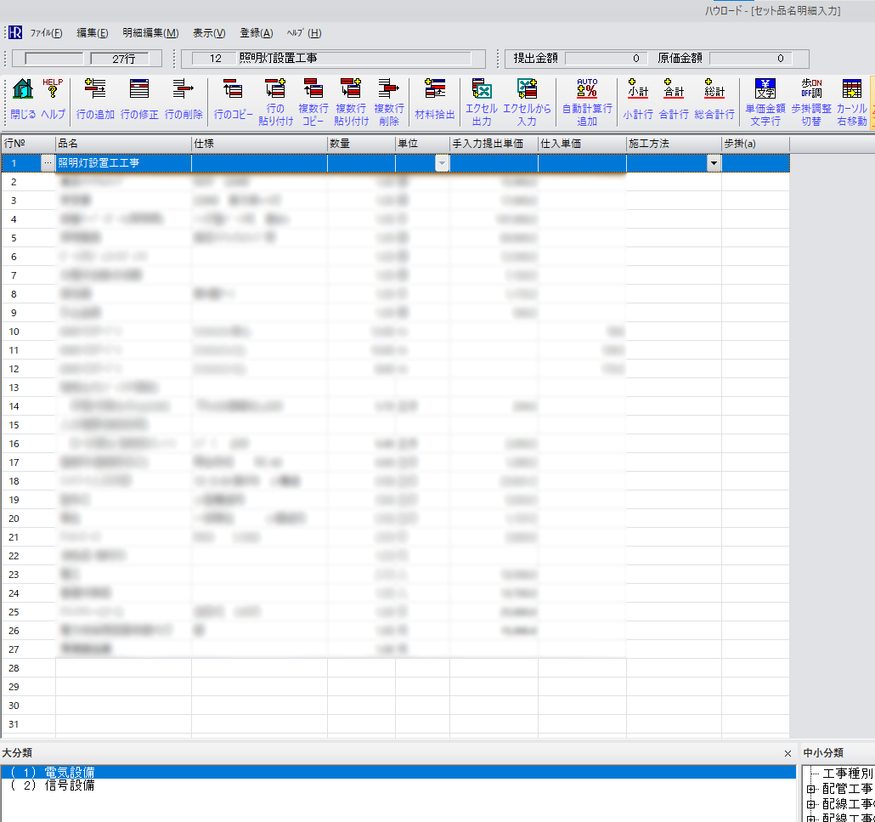Toggle 歩掛調整切替 ON/OFF
The image size is (875, 822).
pos(811,90)
